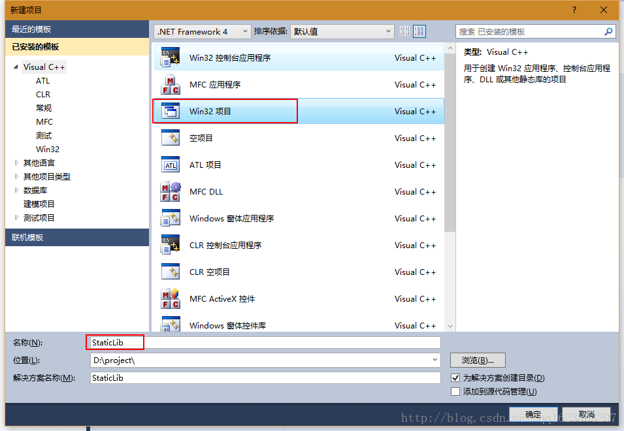This screenshot has width=624, height=431.
Task: Switch to medium icons list view
Action: tap(419, 31)
